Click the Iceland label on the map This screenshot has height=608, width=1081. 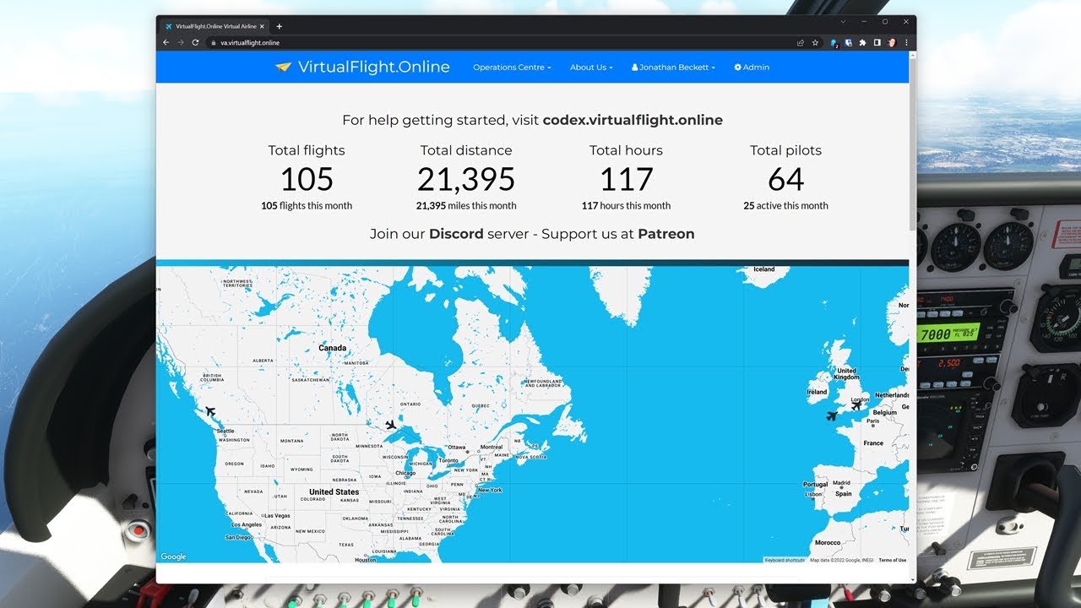click(x=763, y=269)
